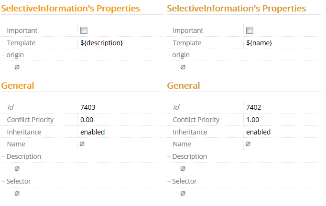Click the Conflict Priority value 1.00
Screen dimensions: 326x206
[253, 120]
